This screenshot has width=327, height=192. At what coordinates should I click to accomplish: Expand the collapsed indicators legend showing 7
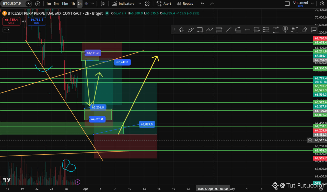pyautogui.click(x=6, y=30)
